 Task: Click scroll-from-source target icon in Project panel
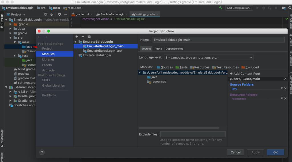[x=45, y=14]
